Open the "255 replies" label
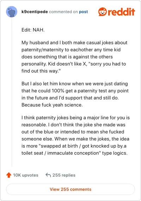The width and height of the screenshot is (141, 201). (64, 175)
